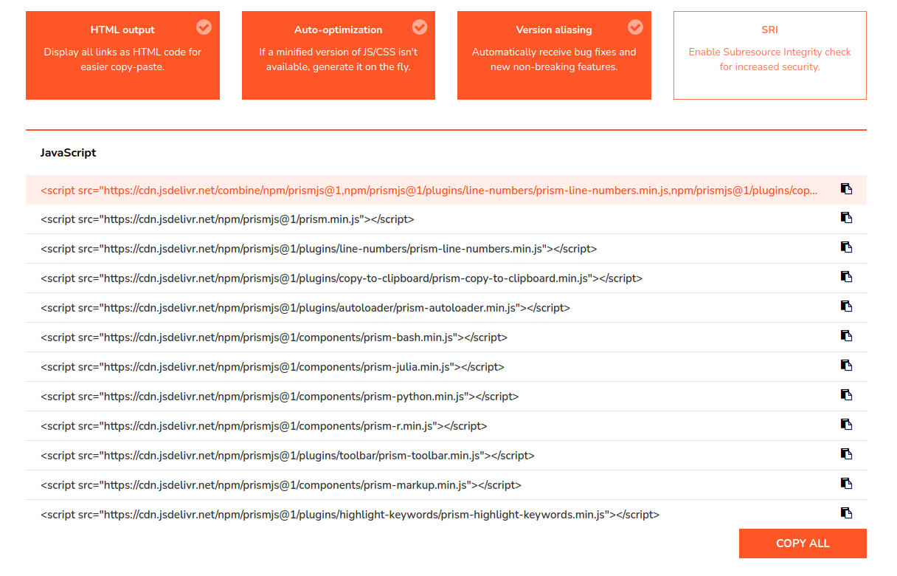The height and width of the screenshot is (576, 897).
Task: Copy the prism-copy-to-clipboard.min.js script tag
Action: pos(846,277)
